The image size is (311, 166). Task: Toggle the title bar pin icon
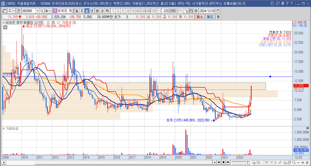(x=282, y=3)
